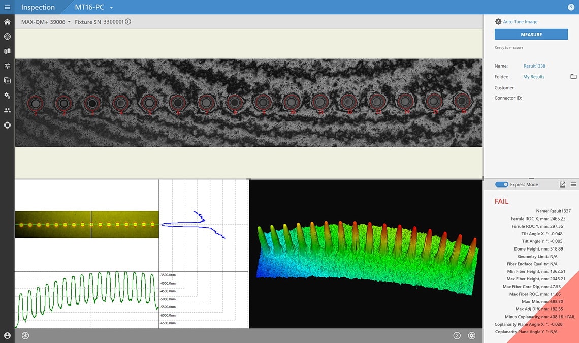Toggle the Express Mode switch
The image size is (579, 343).
click(501, 184)
